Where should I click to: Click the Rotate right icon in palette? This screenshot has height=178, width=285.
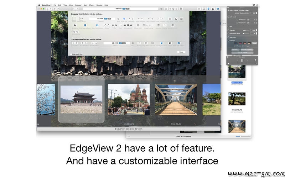point(109,25)
